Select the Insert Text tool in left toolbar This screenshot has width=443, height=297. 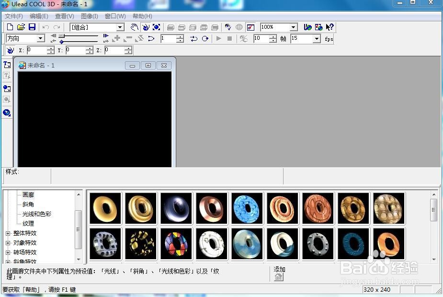point(7,65)
